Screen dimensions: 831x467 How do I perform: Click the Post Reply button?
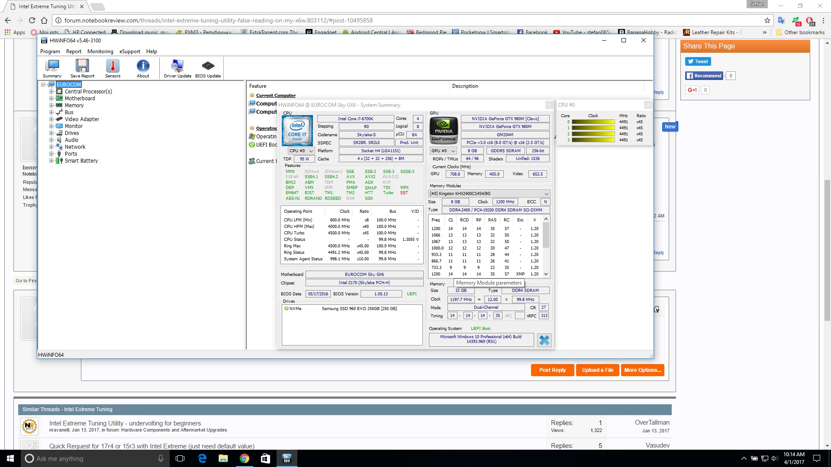point(552,370)
